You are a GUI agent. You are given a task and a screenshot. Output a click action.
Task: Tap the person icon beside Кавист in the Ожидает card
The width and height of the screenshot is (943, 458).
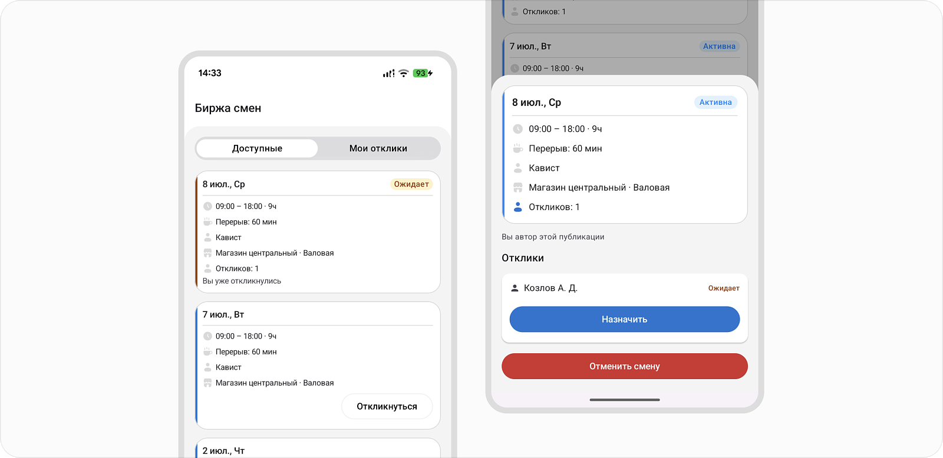coord(207,237)
